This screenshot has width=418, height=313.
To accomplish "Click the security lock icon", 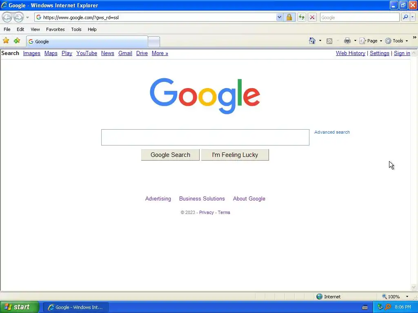I will [x=289, y=17].
